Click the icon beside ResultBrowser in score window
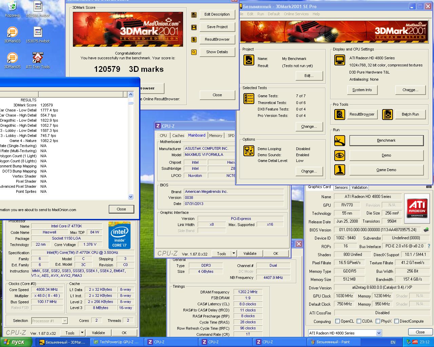The height and width of the screenshot is (347, 434). (x=194, y=40)
